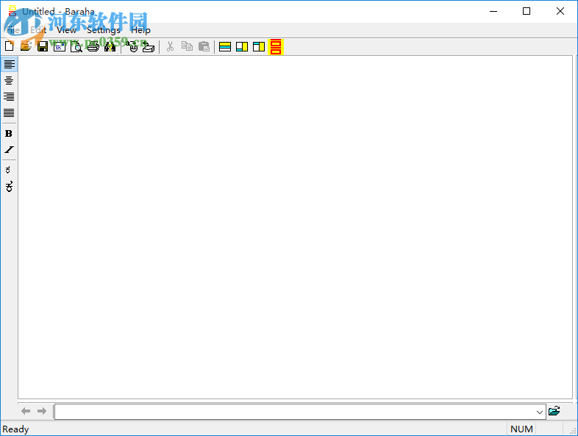Click the text-to-cup convert icon
The width and height of the screenshot is (578, 436).
coord(132,46)
